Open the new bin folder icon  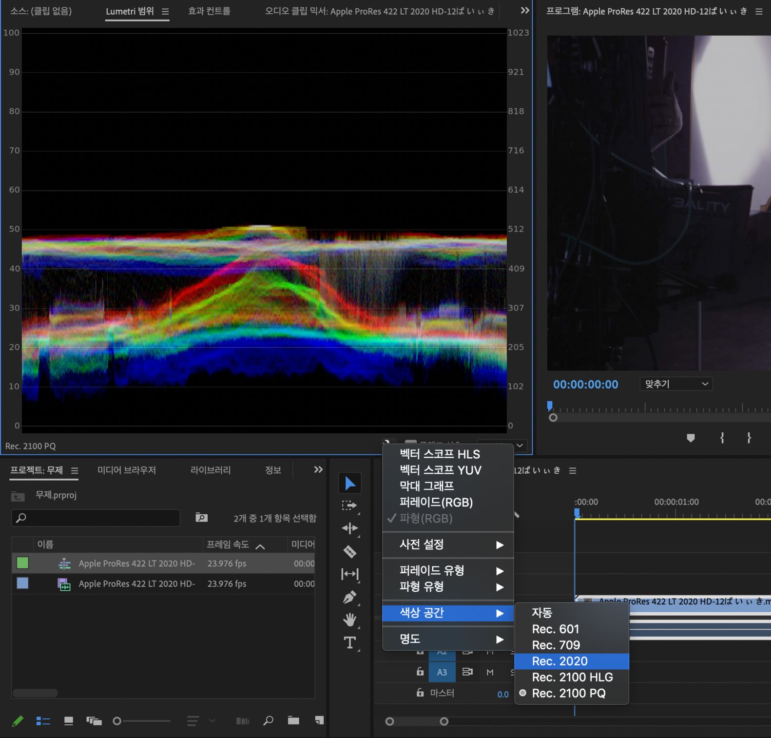[293, 720]
